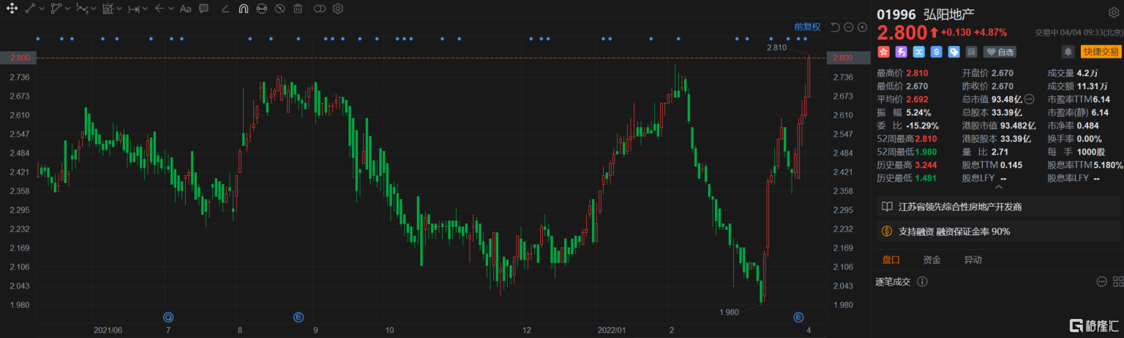Image resolution: width=1124 pixels, height=338 pixels.
Task: Select the numbered wave pattern tool
Action: click(82, 9)
